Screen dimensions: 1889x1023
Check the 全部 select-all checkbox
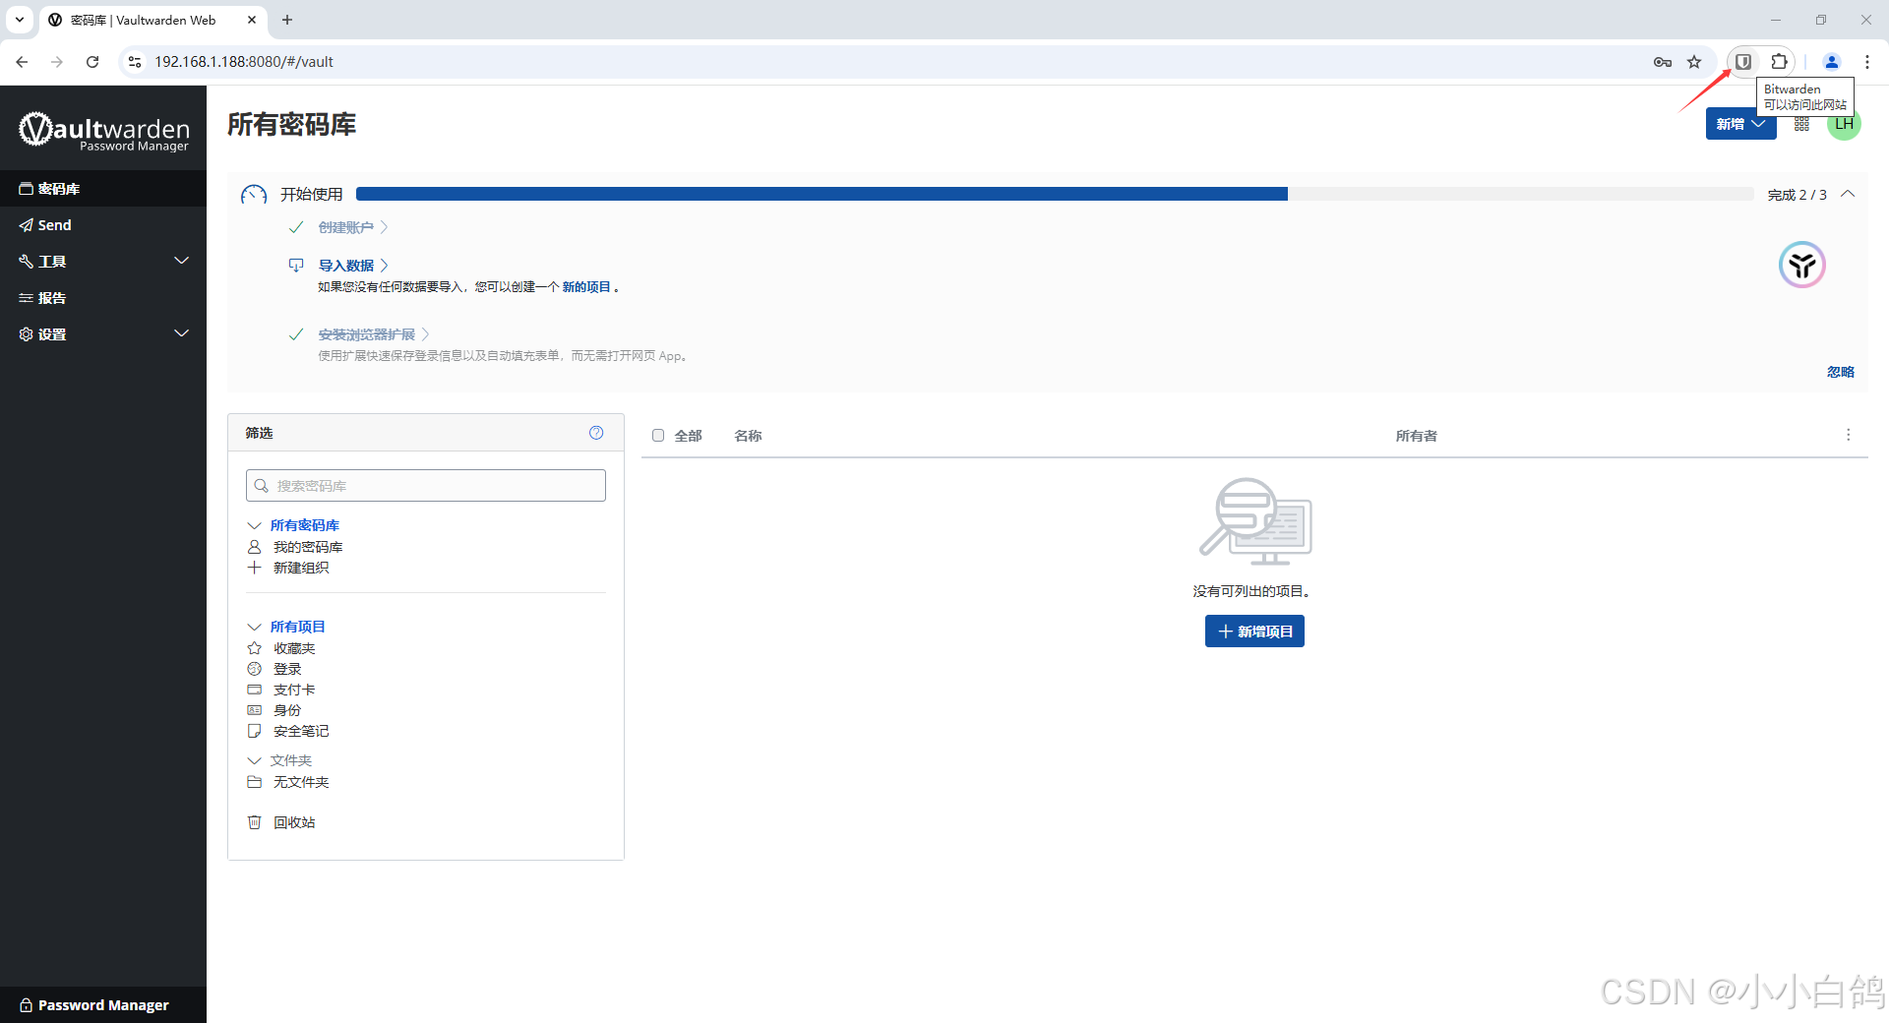coord(658,436)
